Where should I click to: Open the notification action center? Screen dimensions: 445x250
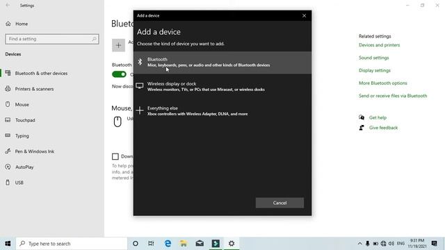click(x=434, y=244)
